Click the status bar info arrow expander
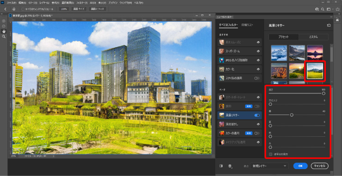 (54, 156)
